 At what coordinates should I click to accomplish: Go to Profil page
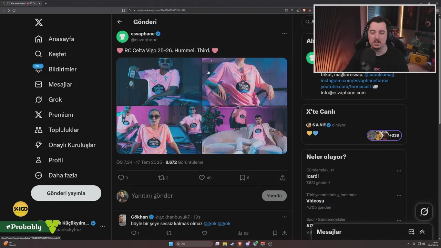click(49, 160)
